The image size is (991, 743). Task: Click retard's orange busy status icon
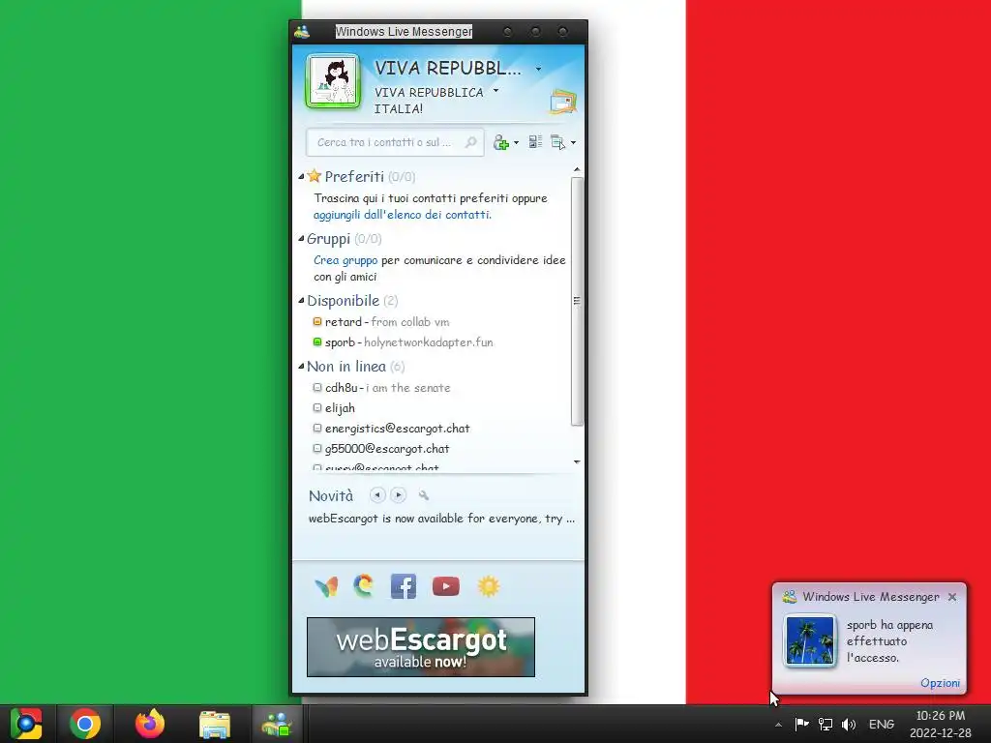click(317, 321)
